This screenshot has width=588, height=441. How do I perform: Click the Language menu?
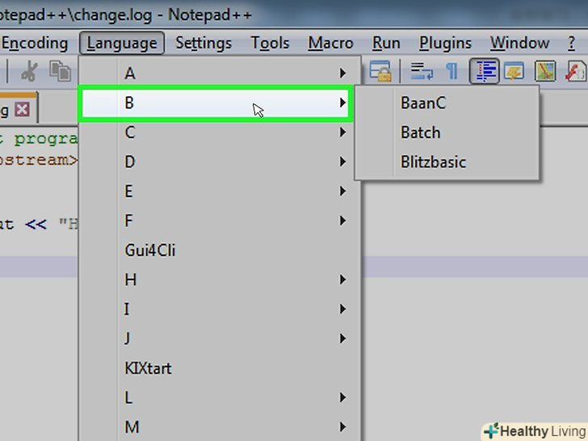coord(122,43)
